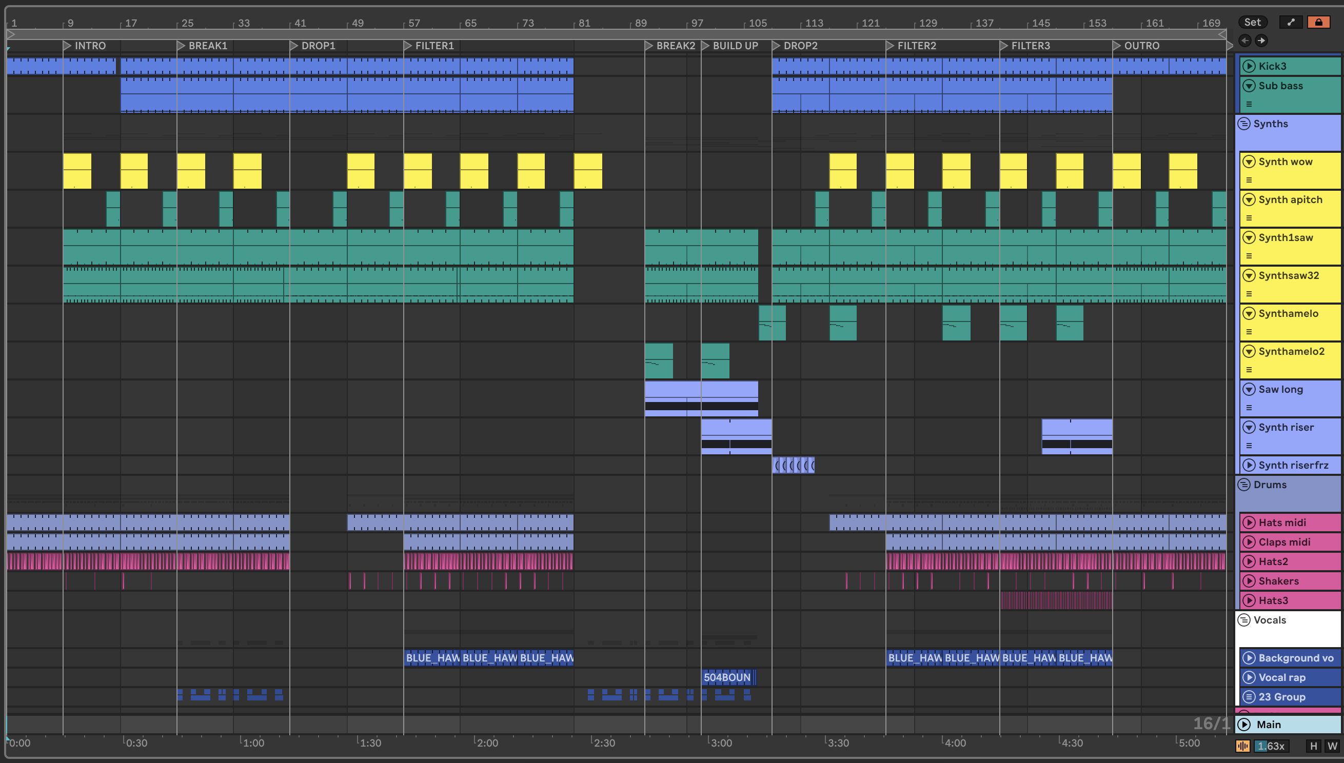The image size is (1344, 763).
Task: Unfold the Vocal rap track
Action: (x=1249, y=677)
